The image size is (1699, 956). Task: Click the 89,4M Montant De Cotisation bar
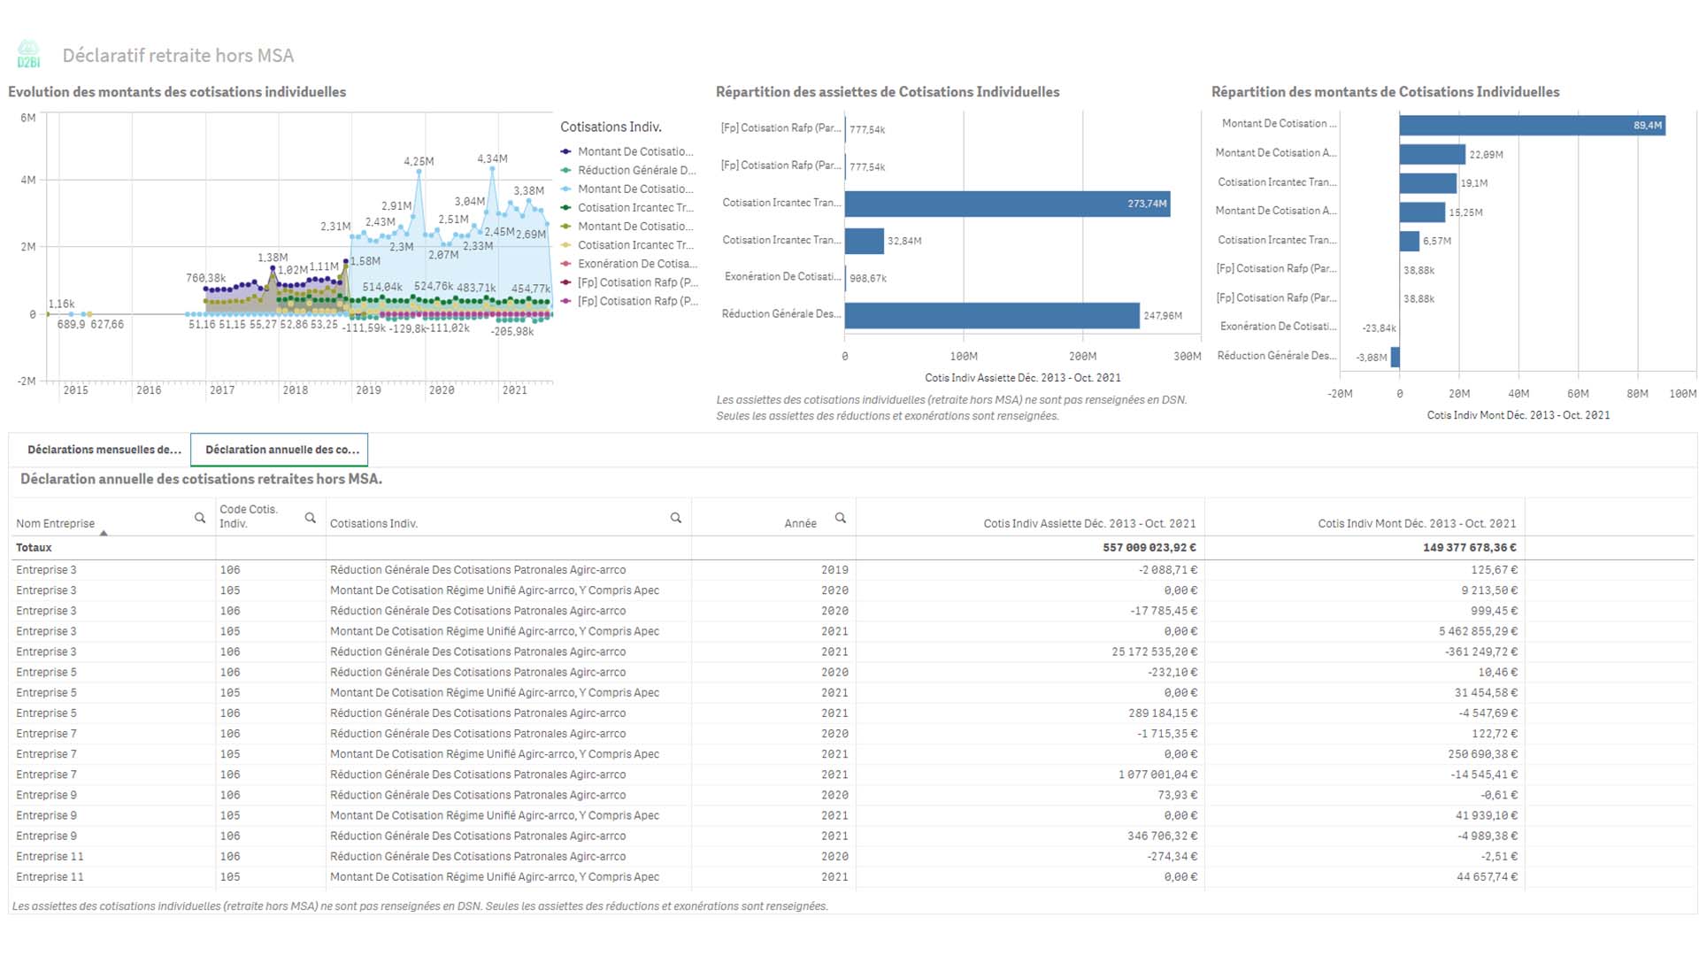pyautogui.click(x=1531, y=126)
